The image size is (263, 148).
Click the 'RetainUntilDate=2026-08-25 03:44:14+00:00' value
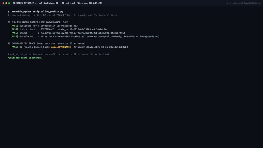pyautogui.click(x=101, y=47)
